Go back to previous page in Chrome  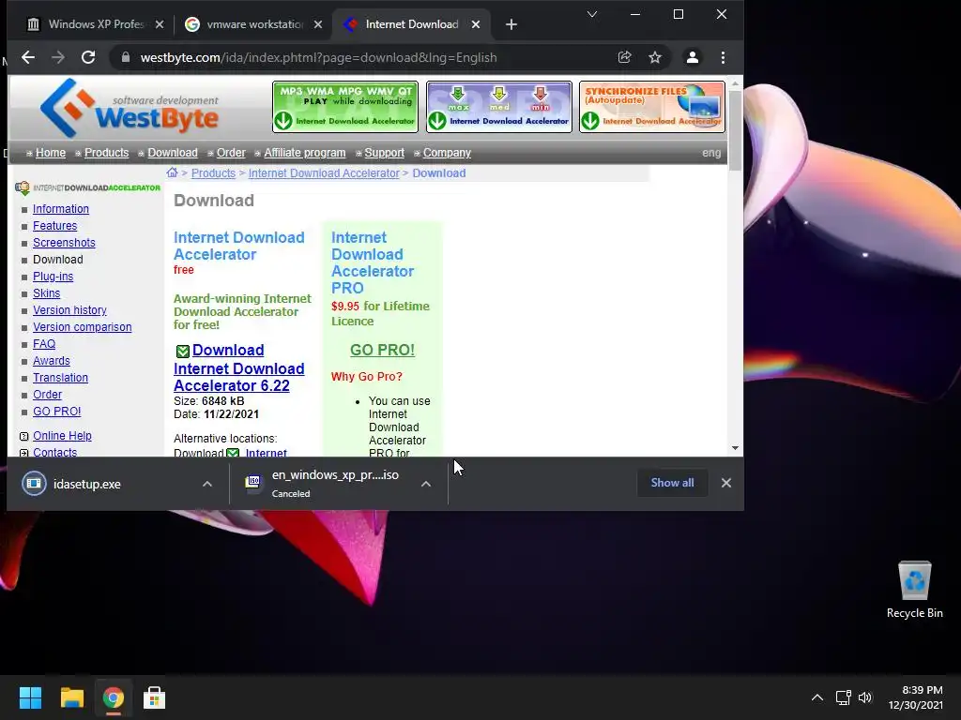click(x=28, y=57)
